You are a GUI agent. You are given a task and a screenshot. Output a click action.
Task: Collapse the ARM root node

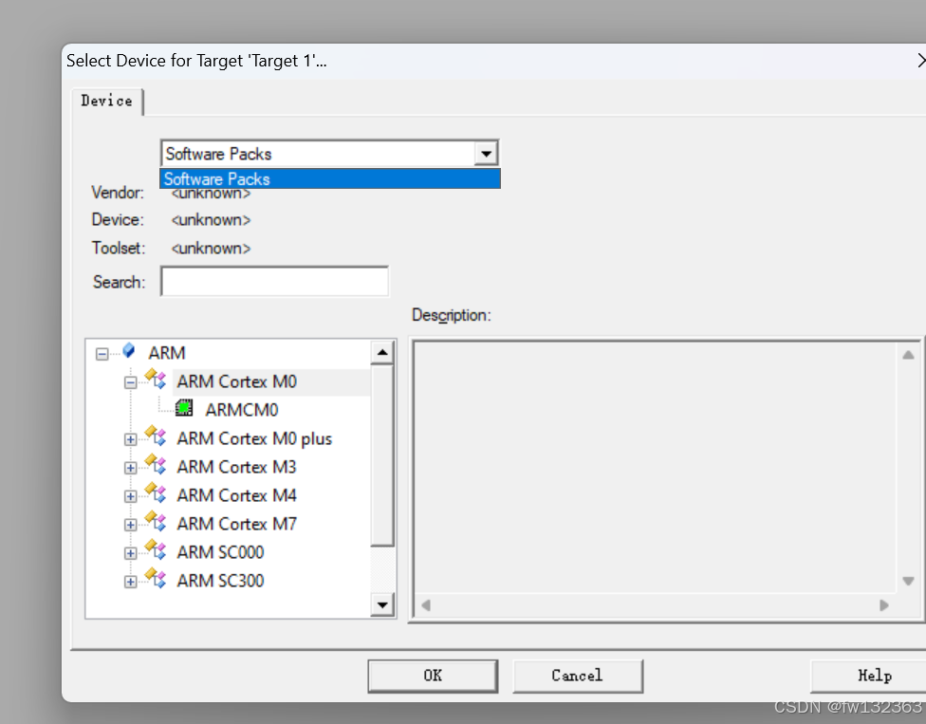point(102,354)
